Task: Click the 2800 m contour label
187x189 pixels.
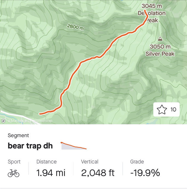Action: (75, 27)
